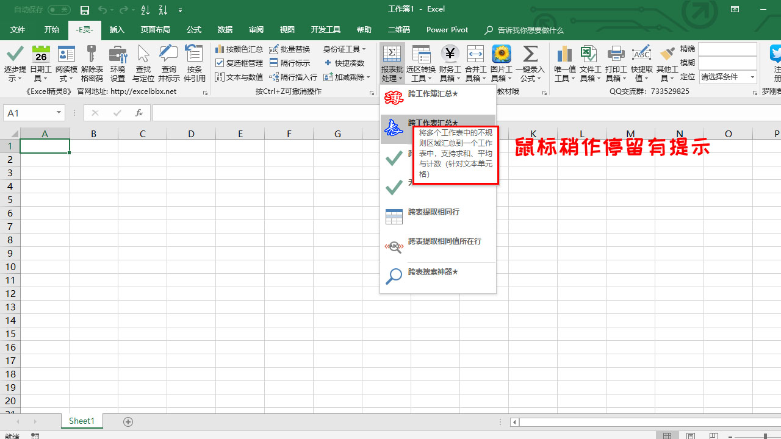Viewport: 781px width, 439px height.
Task: Select the 查找与定位 find and locate tool
Action: 143,64
